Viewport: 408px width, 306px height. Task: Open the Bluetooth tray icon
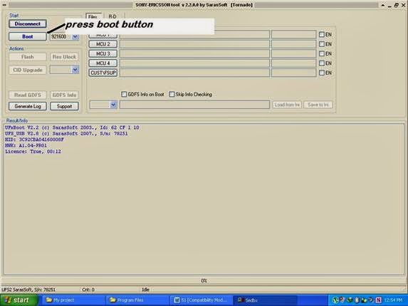357,300
